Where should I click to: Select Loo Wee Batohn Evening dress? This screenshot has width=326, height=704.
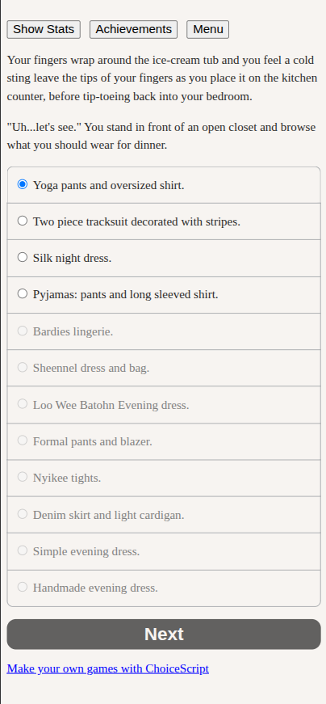(x=164, y=405)
